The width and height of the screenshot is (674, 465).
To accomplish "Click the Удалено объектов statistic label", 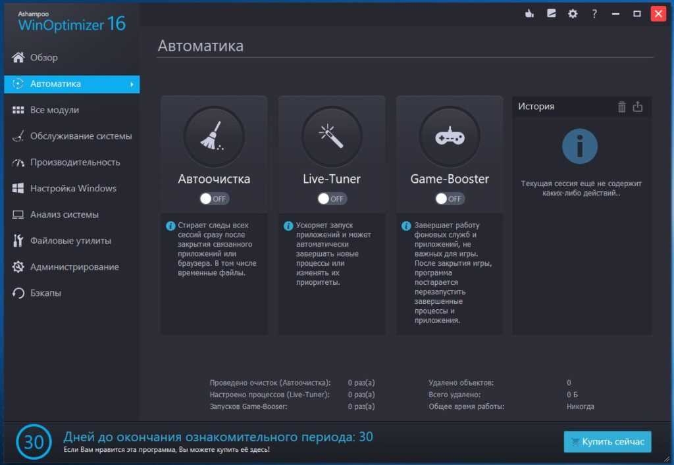I will coord(461,383).
